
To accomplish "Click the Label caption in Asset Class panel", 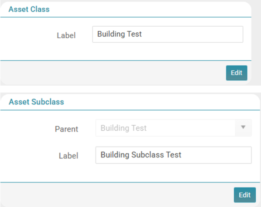I will coord(66,35).
